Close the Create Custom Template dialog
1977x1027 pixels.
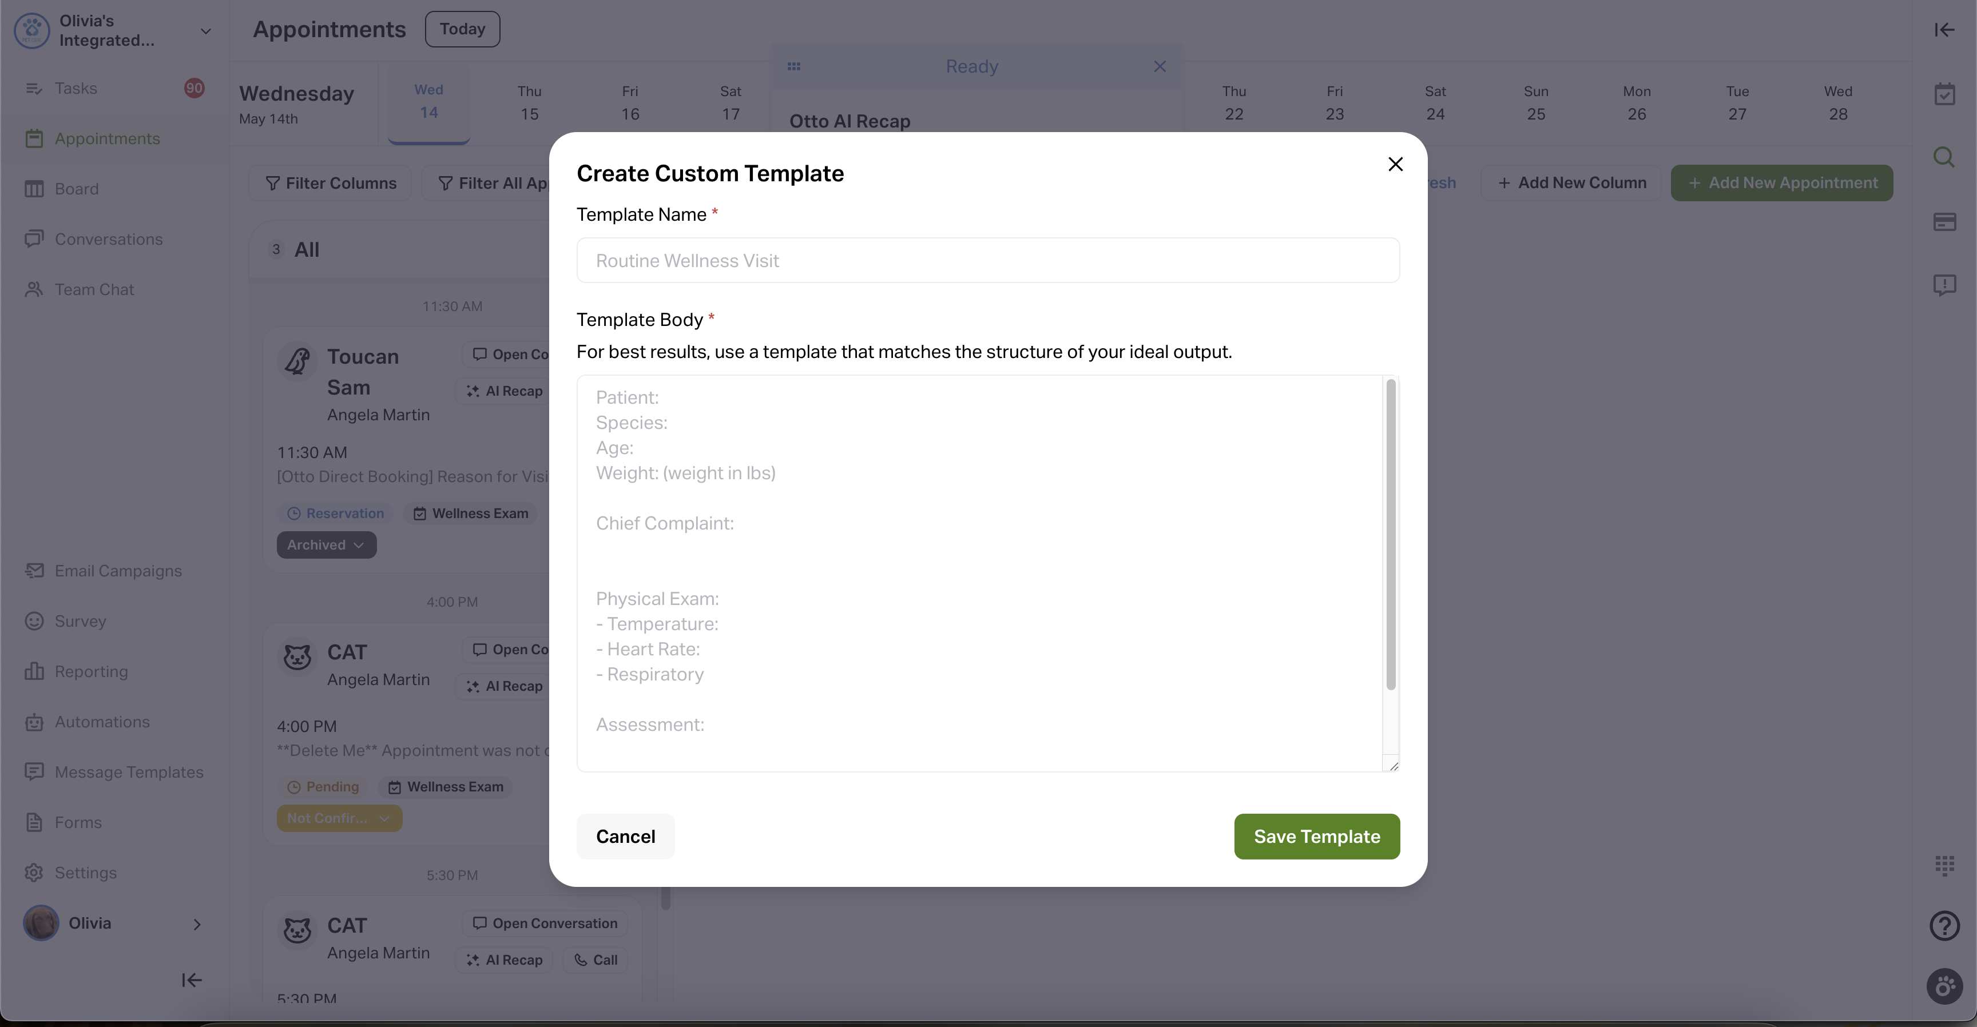1395,164
